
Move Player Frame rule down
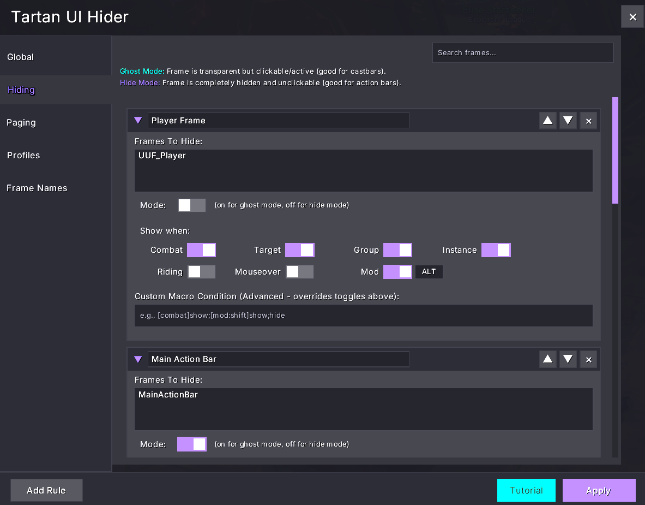568,121
